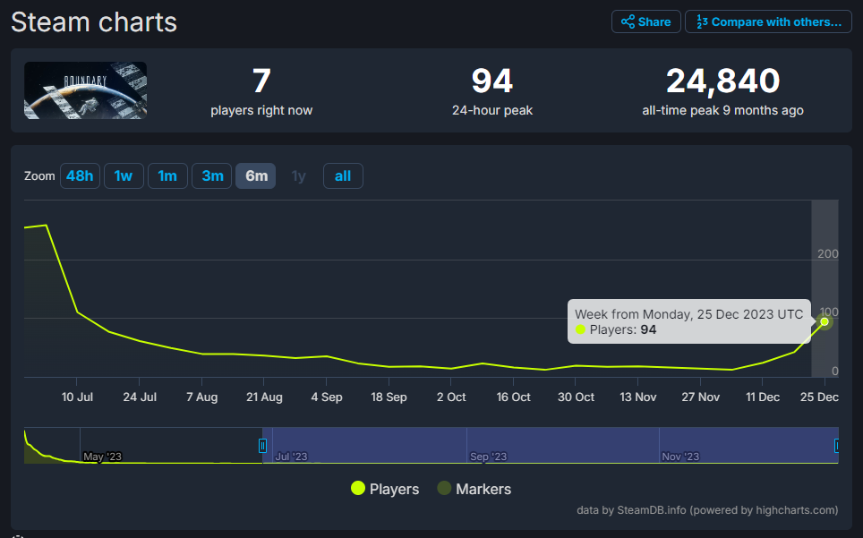Click the 94 24-hour peak value
The image size is (863, 538).
point(492,81)
